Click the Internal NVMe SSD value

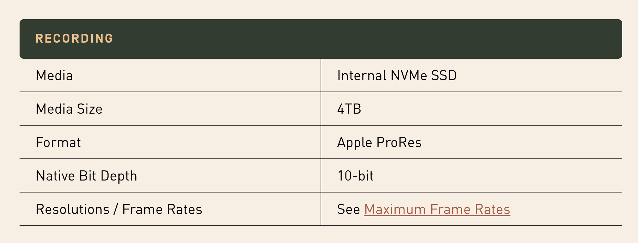tap(397, 76)
